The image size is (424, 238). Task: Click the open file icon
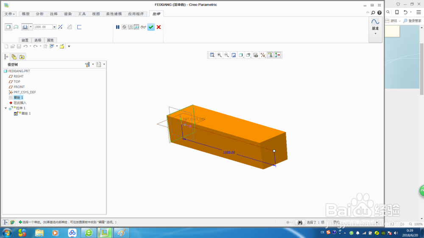(12, 47)
